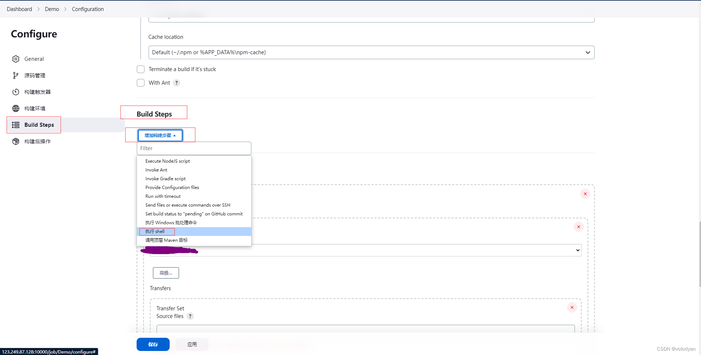Image resolution: width=701 pixels, height=355 pixels.
Task: Choose Invoke Gradle script from the menu
Action: point(165,178)
